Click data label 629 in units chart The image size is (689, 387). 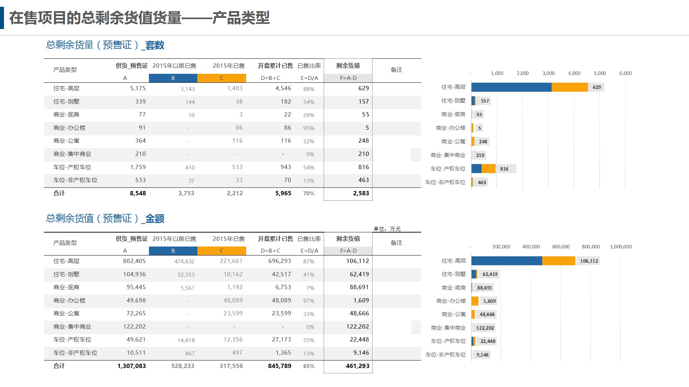click(597, 87)
